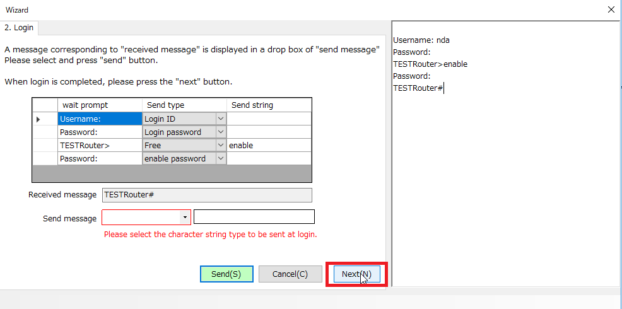The width and height of the screenshot is (622, 309).
Task: Open the Send message type dropdown
Action: click(185, 218)
